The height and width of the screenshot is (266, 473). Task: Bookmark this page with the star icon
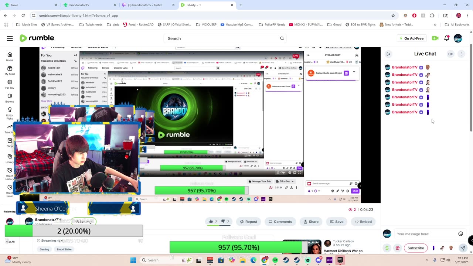(393, 16)
